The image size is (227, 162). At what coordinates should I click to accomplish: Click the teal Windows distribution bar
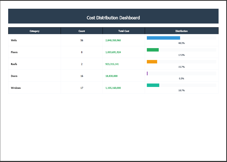coord(153,85)
